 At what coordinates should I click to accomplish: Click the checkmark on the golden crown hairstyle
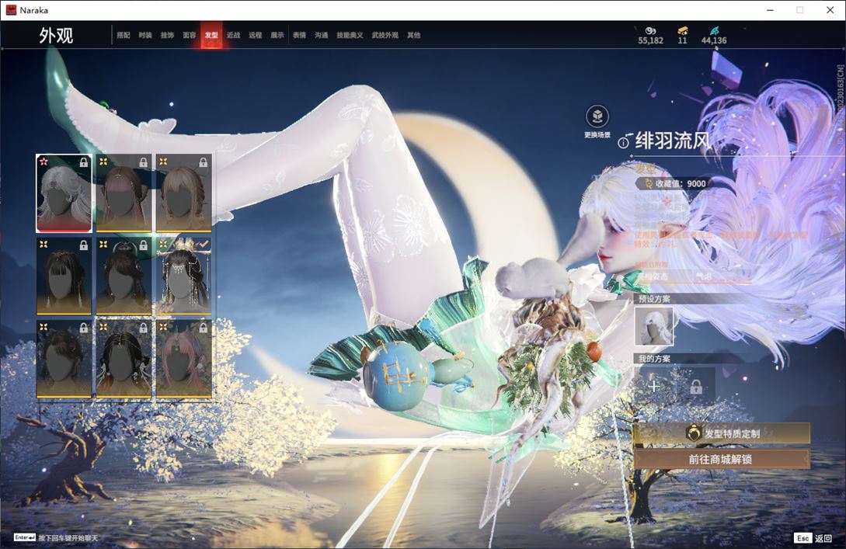[203, 245]
